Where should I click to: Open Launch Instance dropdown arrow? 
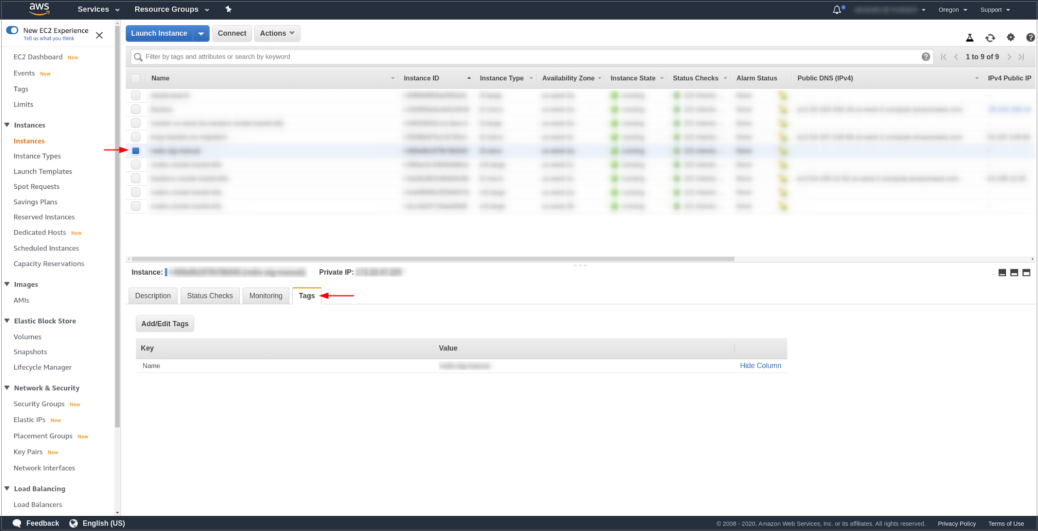click(201, 33)
